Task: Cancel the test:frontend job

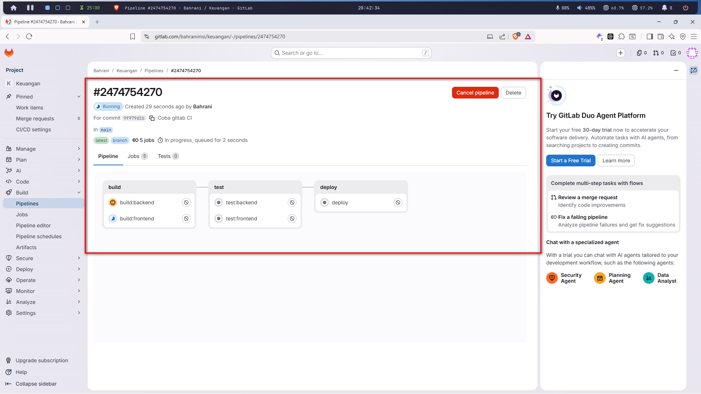Action: (x=292, y=219)
